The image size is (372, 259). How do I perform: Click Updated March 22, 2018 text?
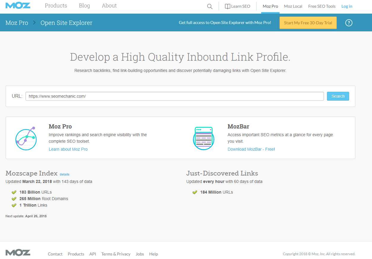click(x=49, y=181)
